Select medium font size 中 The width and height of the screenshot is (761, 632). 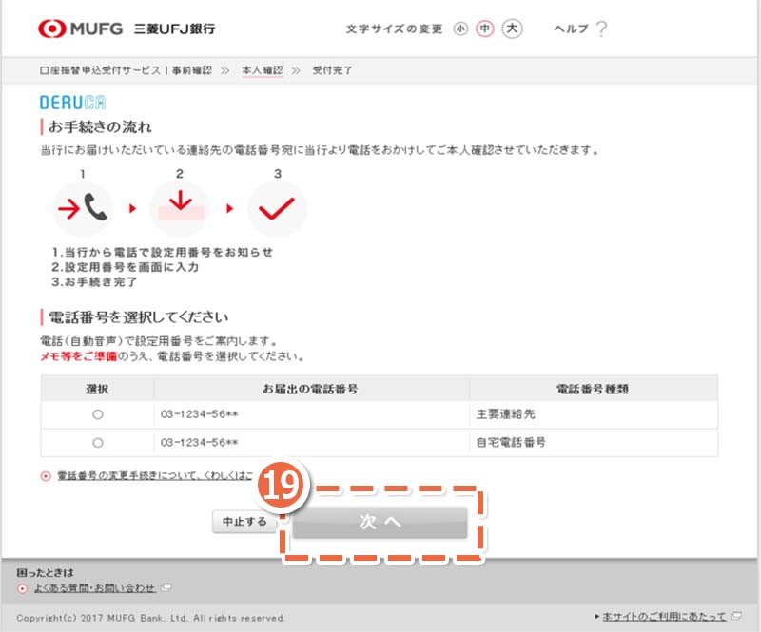pyautogui.click(x=484, y=29)
